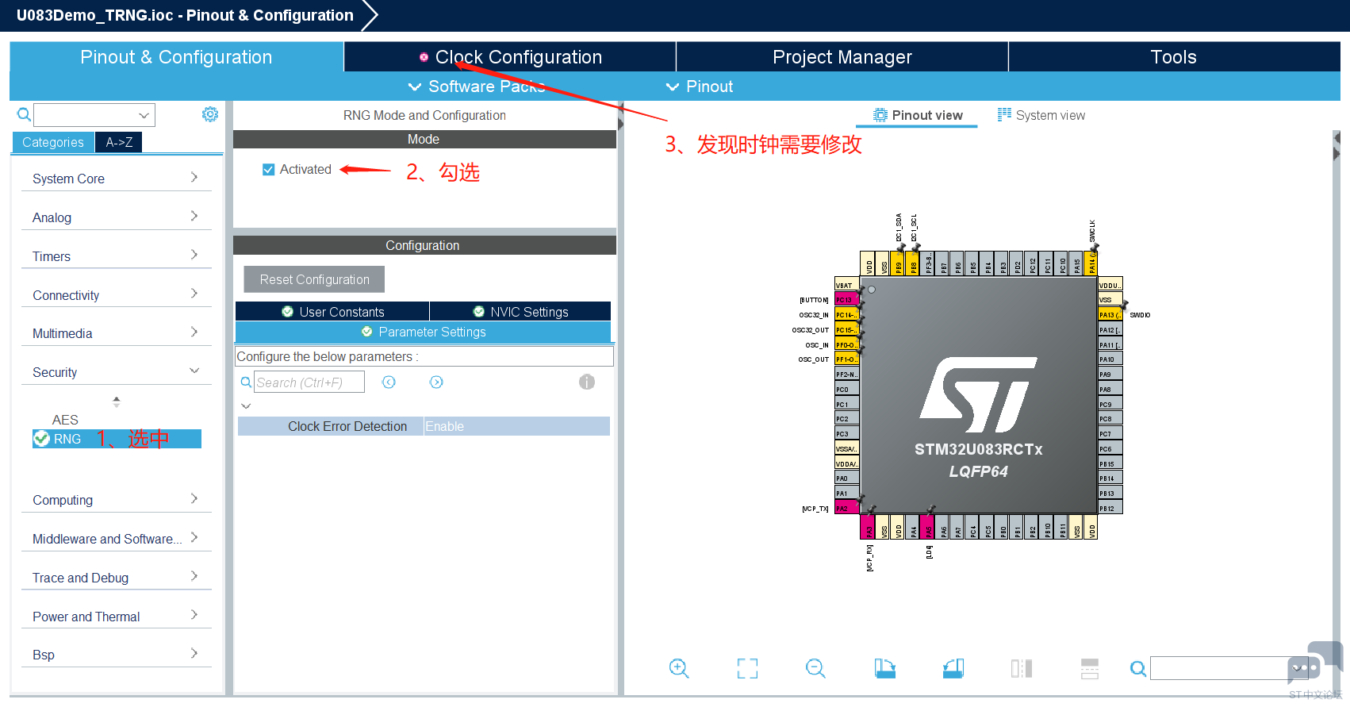Open the pin search dropdown arrow
This screenshot has height=707, width=1350.
pos(1298,669)
